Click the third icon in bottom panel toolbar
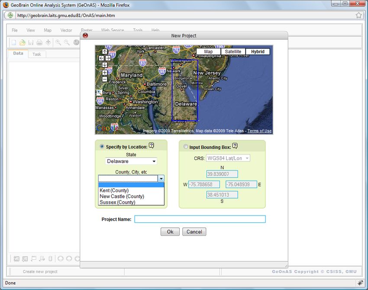This screenshot has height=290, width=368. coord(34,258)
